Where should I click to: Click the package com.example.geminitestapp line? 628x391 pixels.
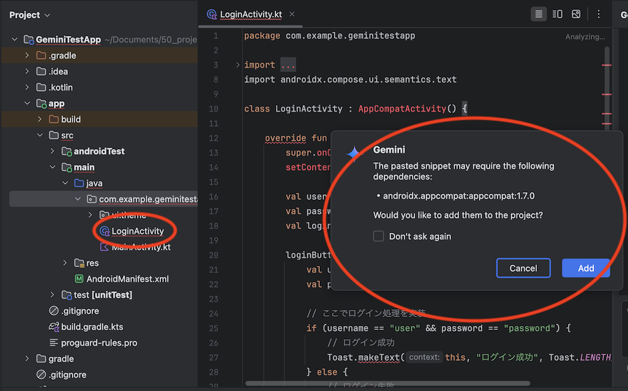[x=329, y=36]
